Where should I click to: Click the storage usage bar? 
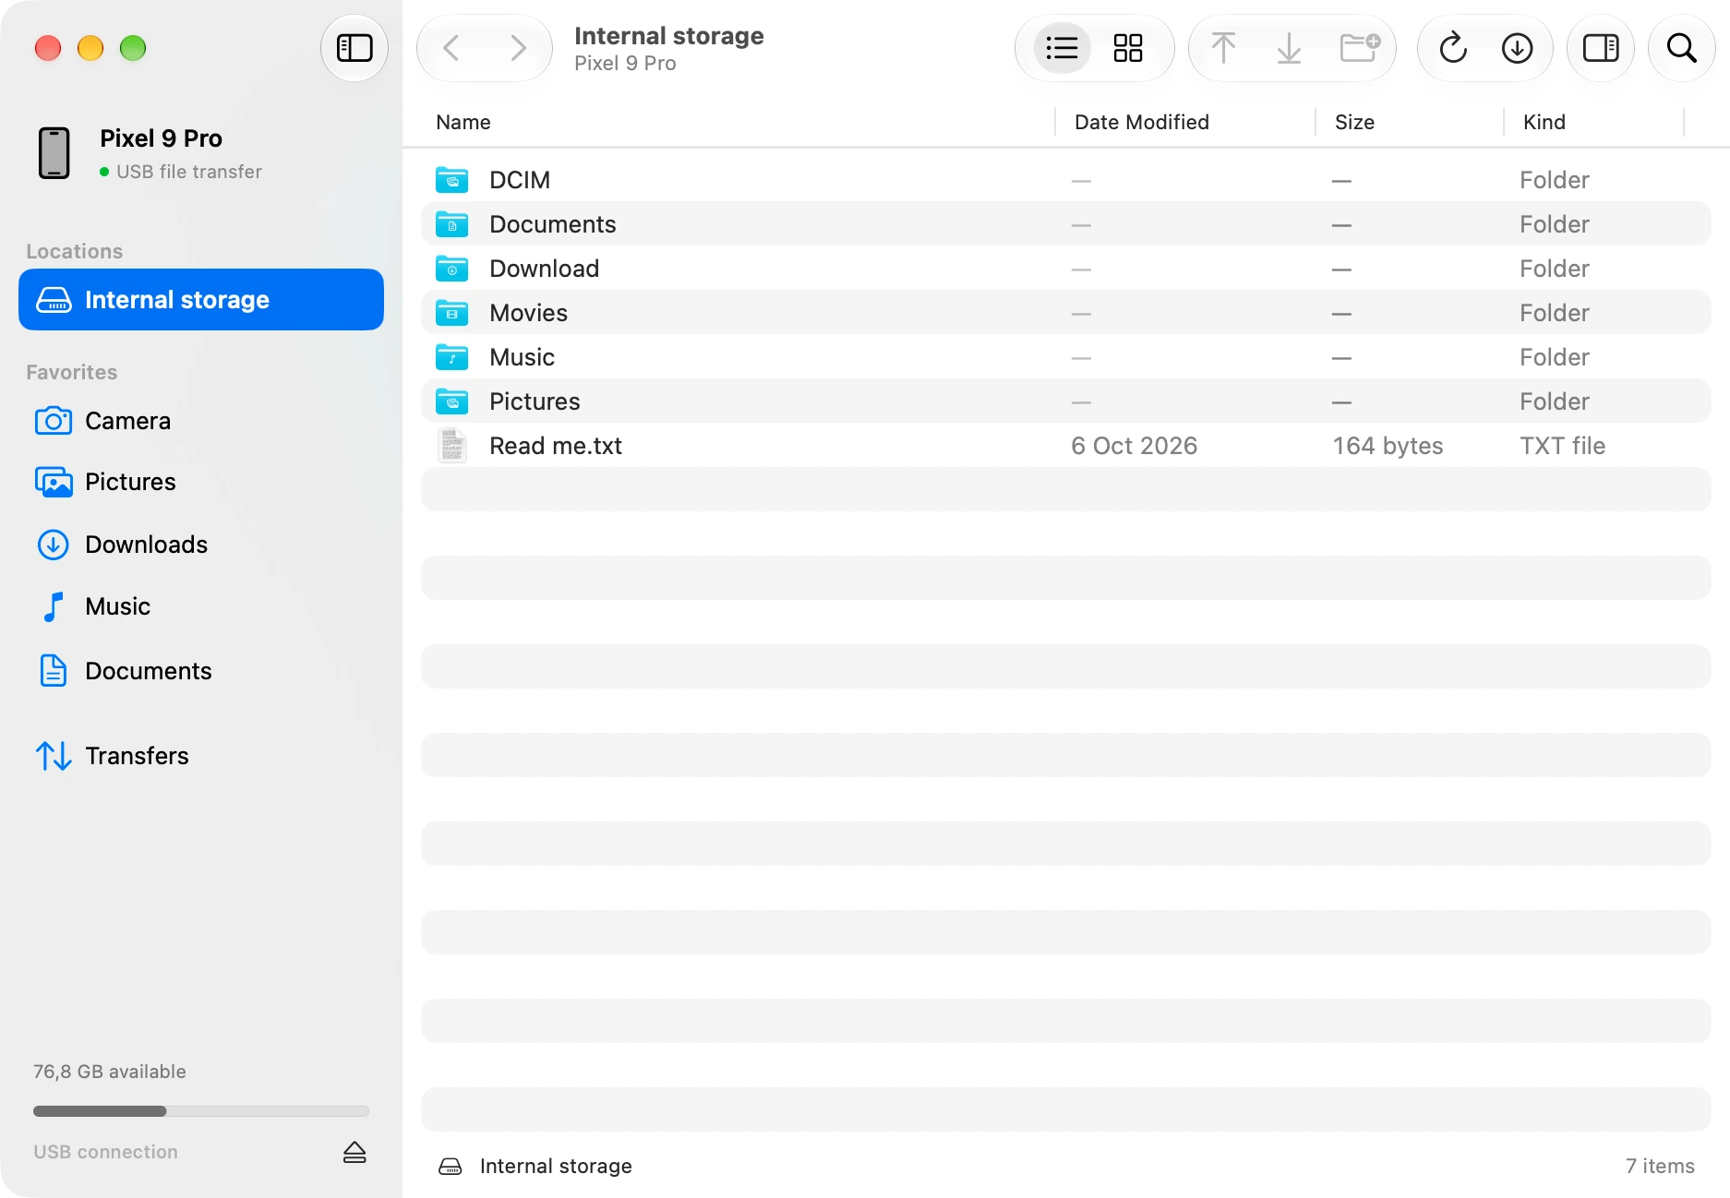click(x=201, y=1111)
